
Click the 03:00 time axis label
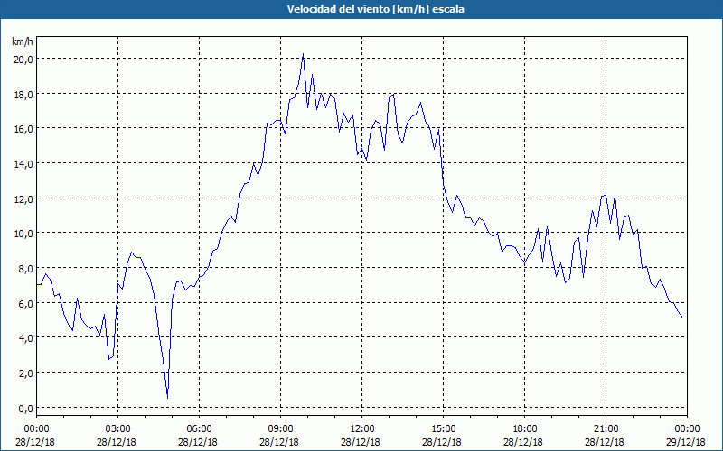coord(117,429)
